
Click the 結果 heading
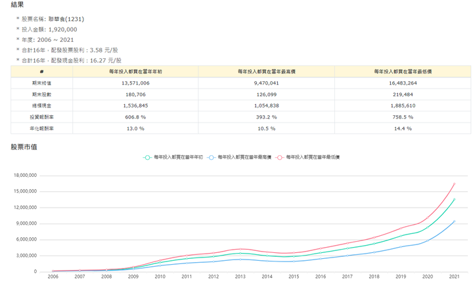17,5
